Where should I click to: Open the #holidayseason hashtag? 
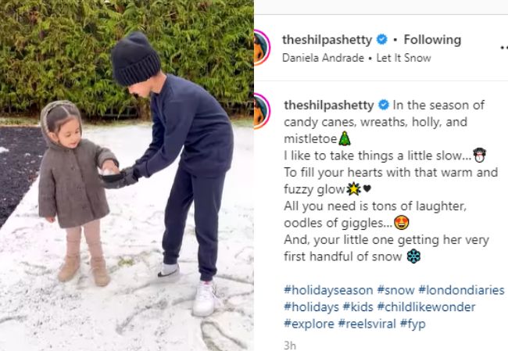328,290
